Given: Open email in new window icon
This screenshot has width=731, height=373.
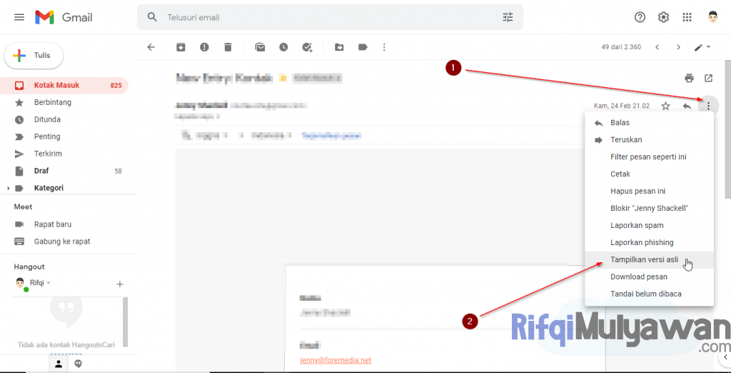Looking at the screenshot, I should click(x=709, y=78).
